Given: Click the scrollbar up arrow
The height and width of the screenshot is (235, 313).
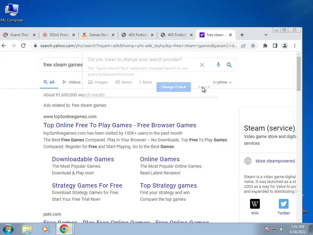Looking at the screenshot, I should pyautogui.click(x=299, y=54).
